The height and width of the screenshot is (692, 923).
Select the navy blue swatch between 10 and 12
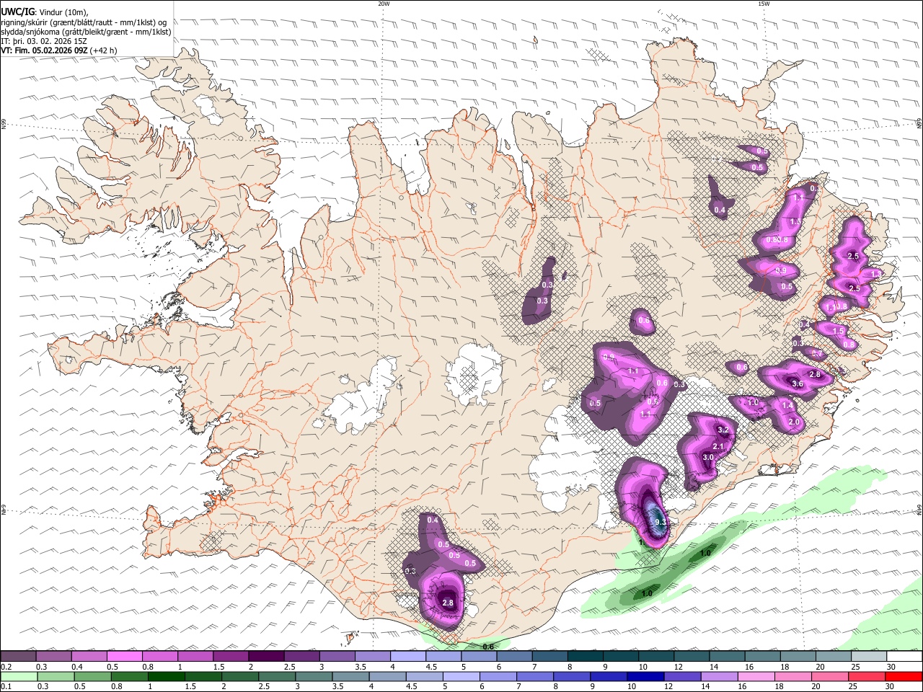tap(645, 676)
